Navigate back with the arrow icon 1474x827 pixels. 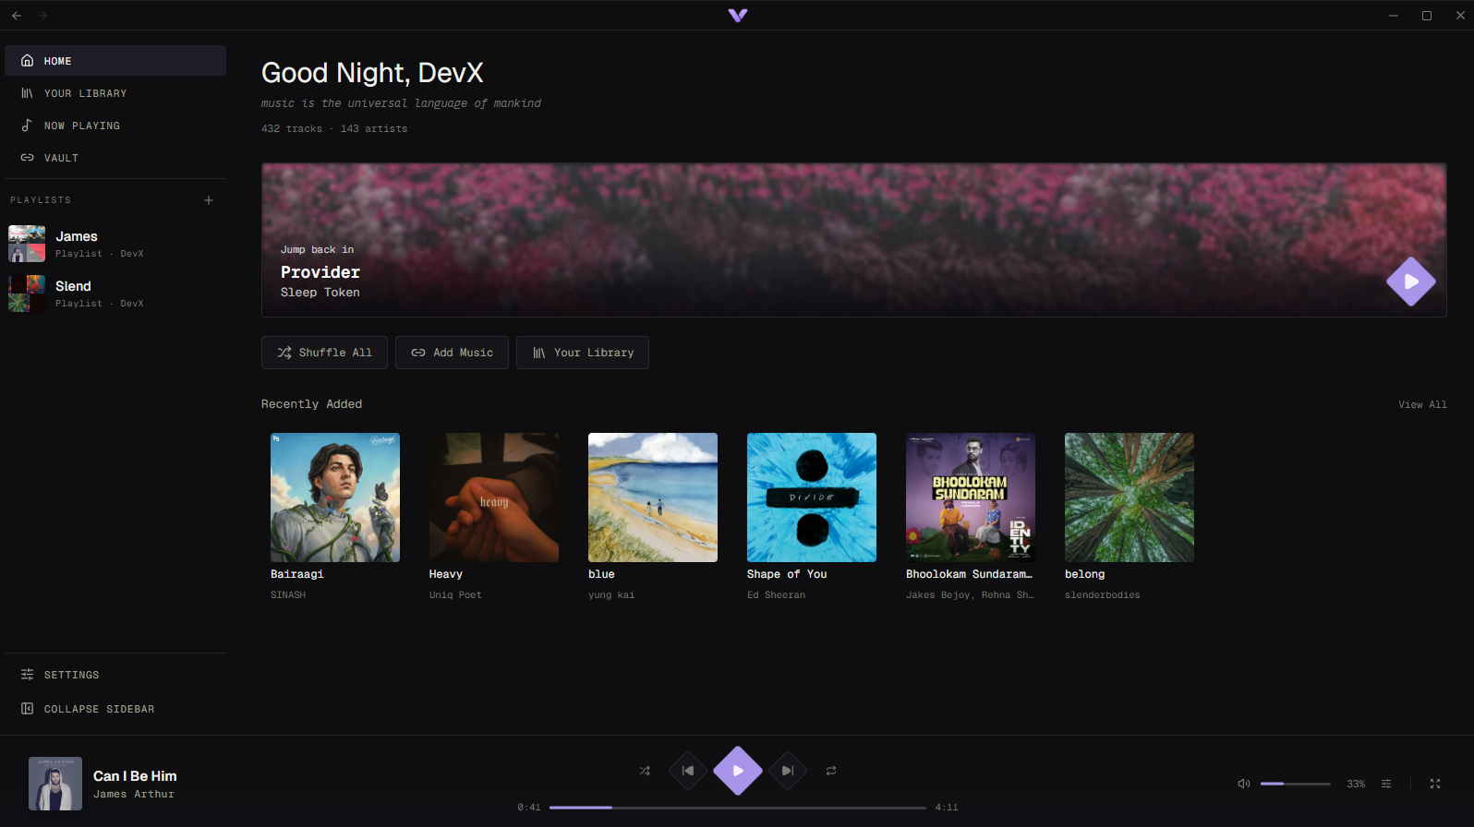(x=17, y=16)
